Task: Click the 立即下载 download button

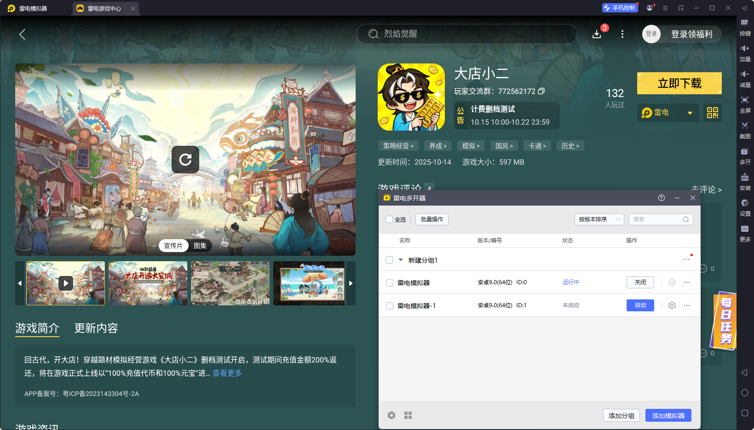Action: point(679,83)
